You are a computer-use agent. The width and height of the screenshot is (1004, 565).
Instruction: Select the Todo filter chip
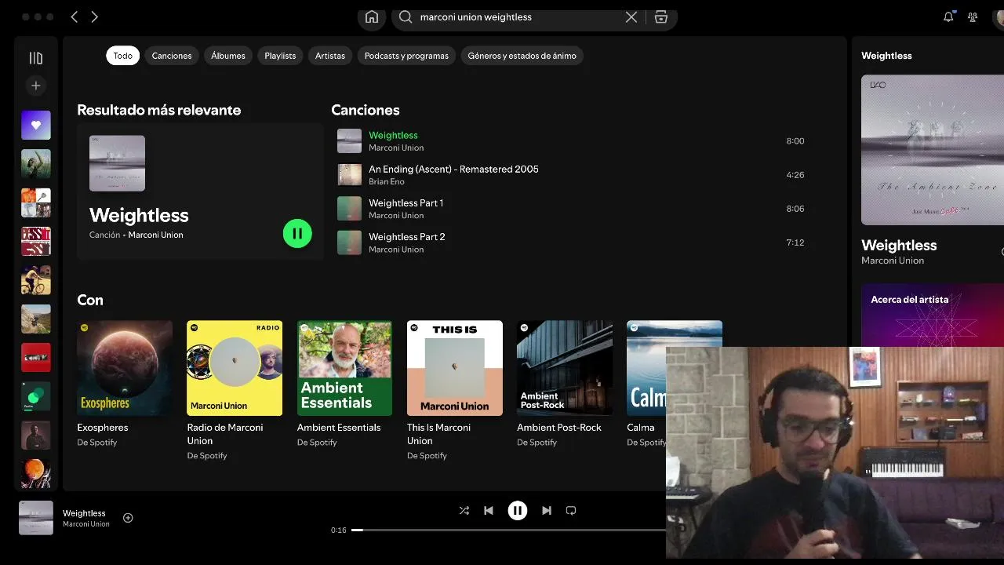(123, 56)
